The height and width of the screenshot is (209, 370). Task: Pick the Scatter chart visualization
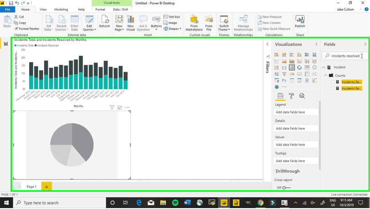tap(284, 67)
